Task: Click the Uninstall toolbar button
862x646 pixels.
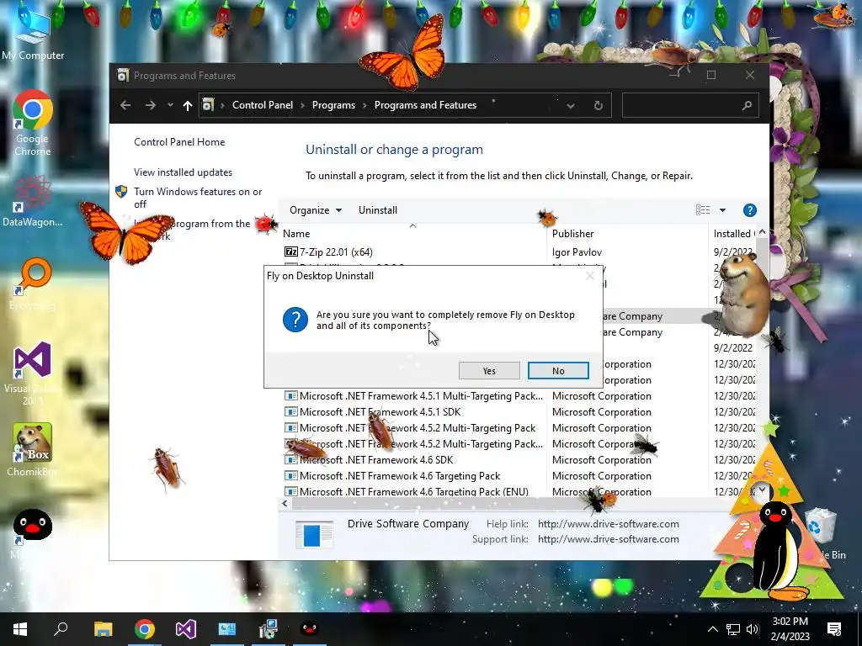Action: point(378,210)
